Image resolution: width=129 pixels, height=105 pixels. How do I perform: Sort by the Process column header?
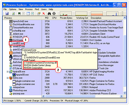click(x=22, y=18)
